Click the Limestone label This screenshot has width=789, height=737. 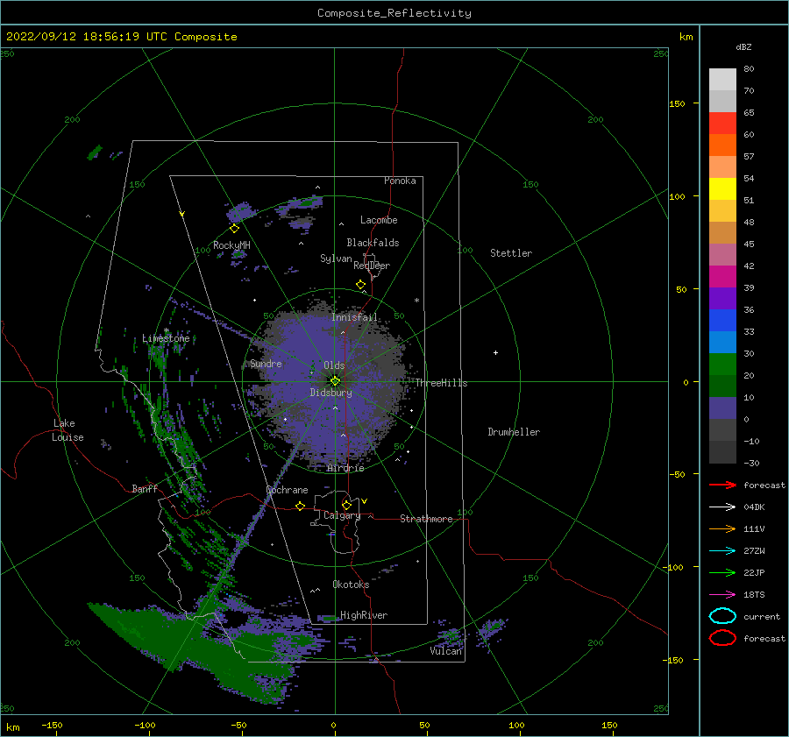click(x=166, y=338)
